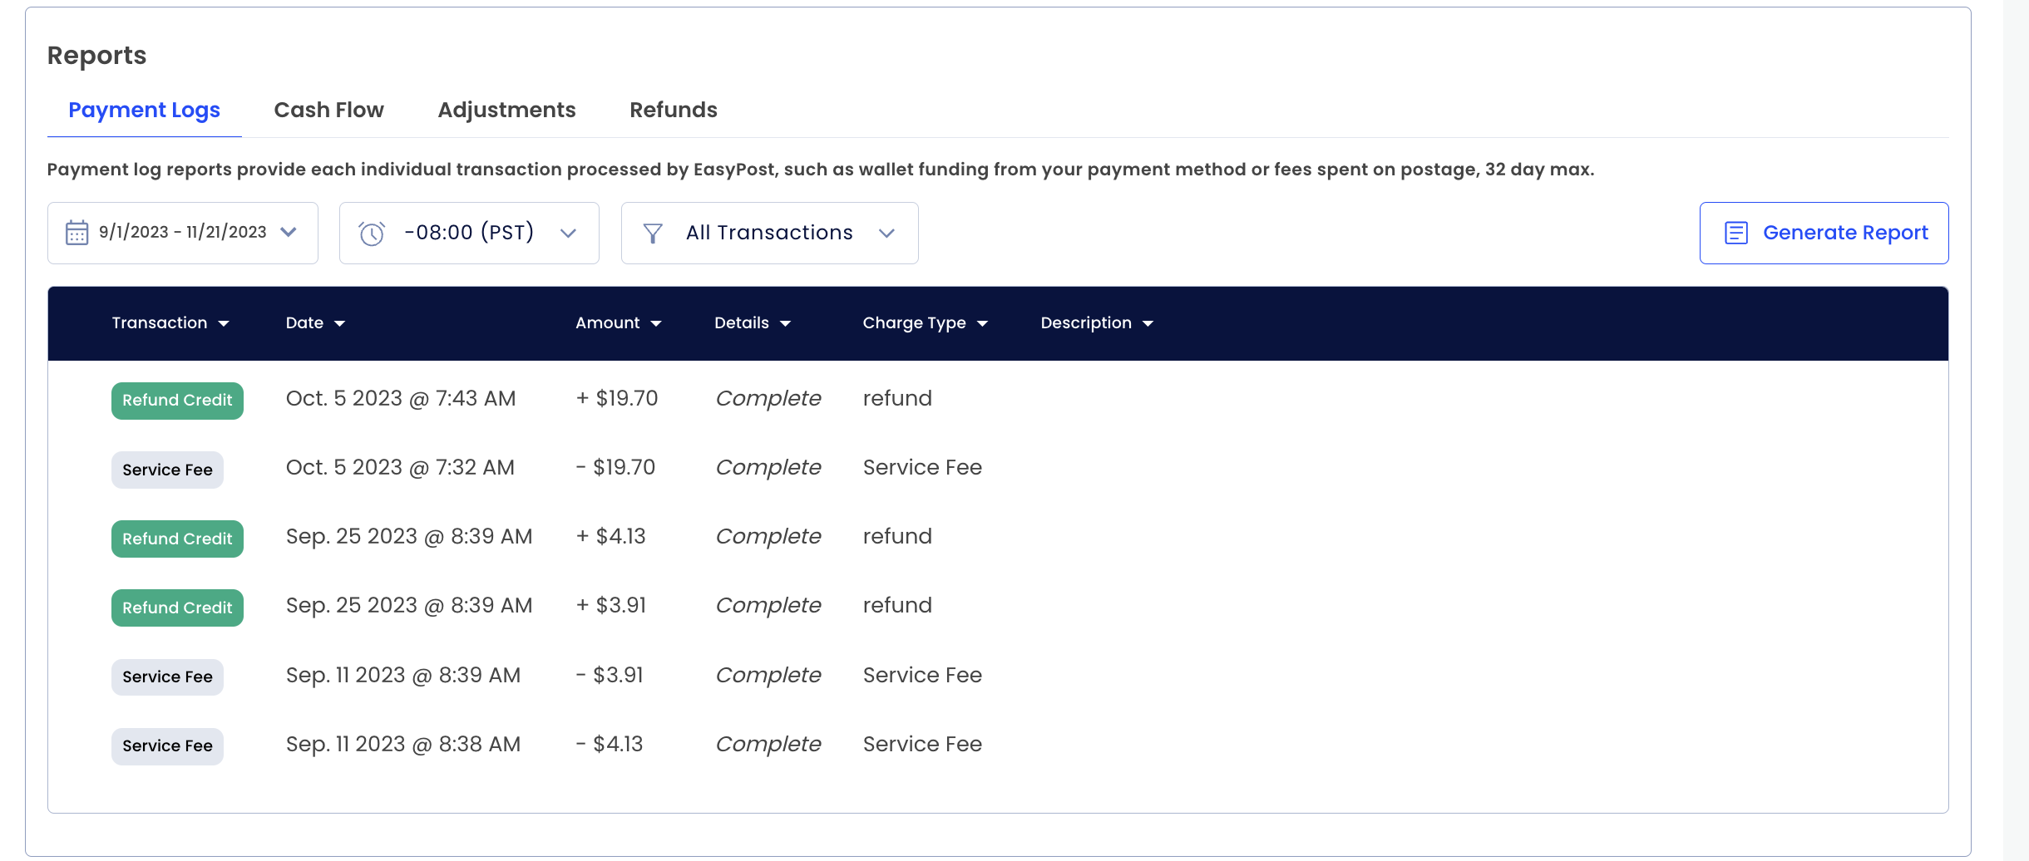Open the Cash Flow tab
The height and width of the screenshot is (861, 2029).
click(x=328, y=110)
